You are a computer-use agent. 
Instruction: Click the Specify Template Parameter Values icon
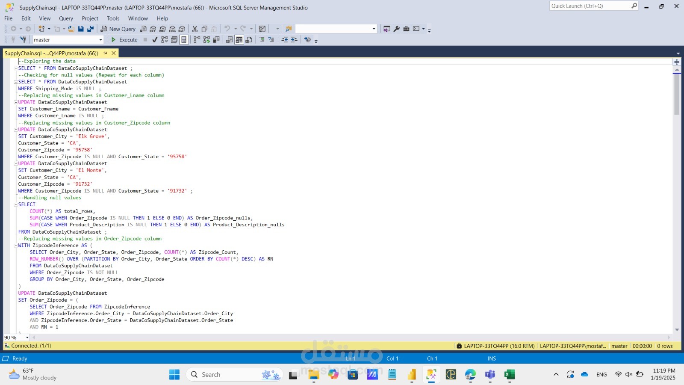pos(307,39)
